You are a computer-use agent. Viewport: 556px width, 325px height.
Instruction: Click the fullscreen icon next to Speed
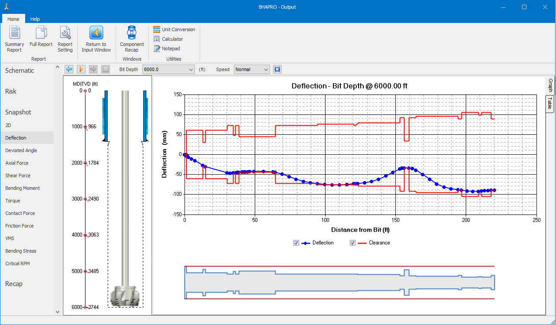(278, 69)
